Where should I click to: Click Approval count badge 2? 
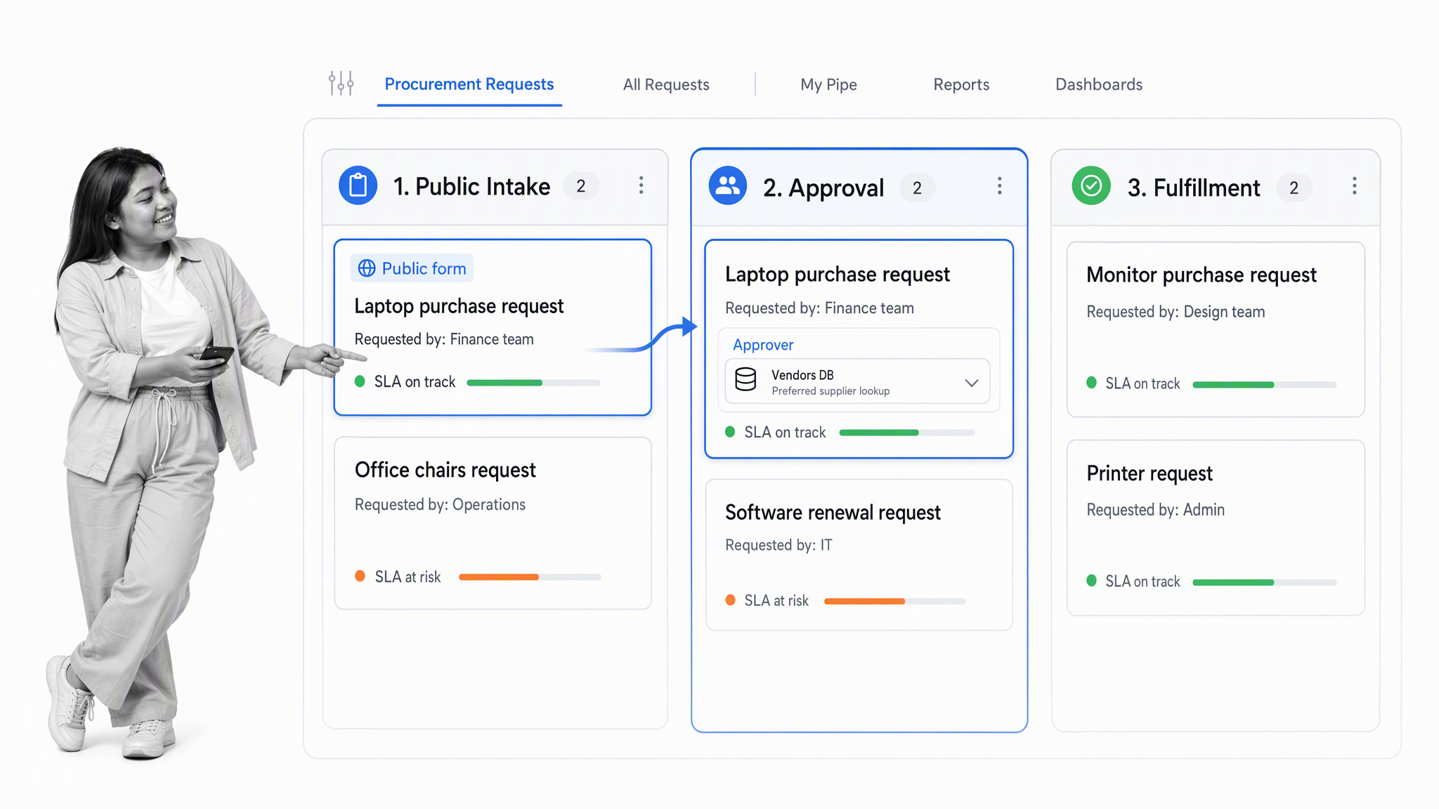[x=917, y=188]
